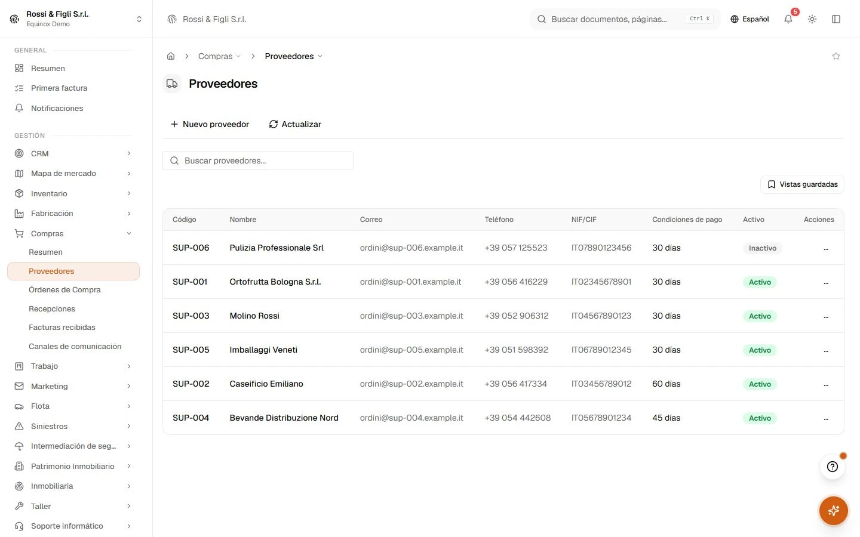This screenshot has height=537, width=860.
Task: Open the notifications bell icon
Action: click(x=788, y=19)
